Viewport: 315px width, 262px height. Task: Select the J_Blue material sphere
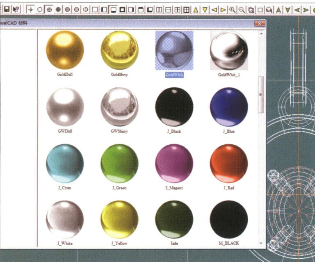tap(229, 107)
